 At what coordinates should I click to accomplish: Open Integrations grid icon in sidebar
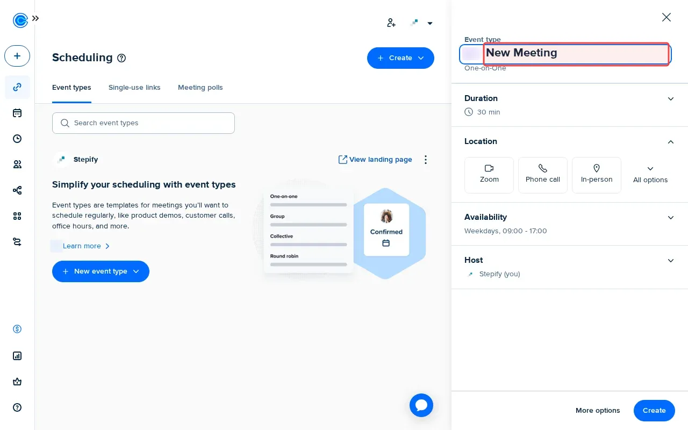[17, 216]
